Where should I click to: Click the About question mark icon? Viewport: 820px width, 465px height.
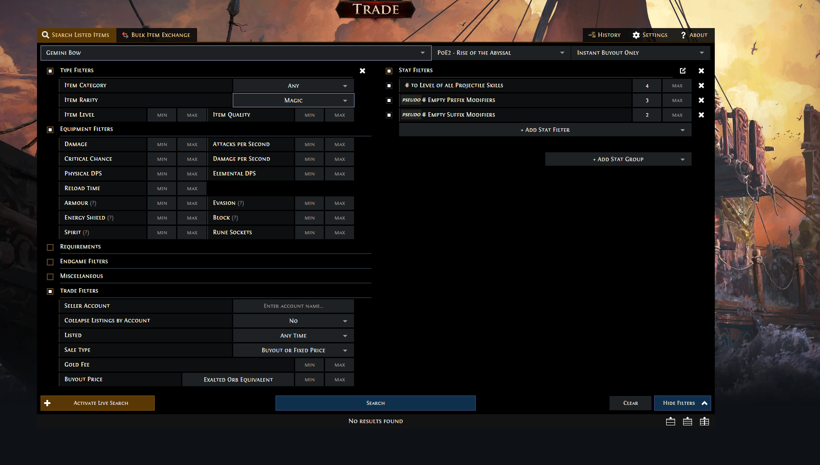pos(683,35)
